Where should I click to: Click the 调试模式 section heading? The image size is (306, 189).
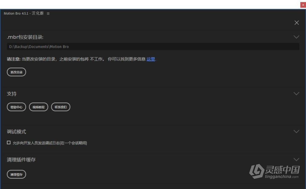16,132
